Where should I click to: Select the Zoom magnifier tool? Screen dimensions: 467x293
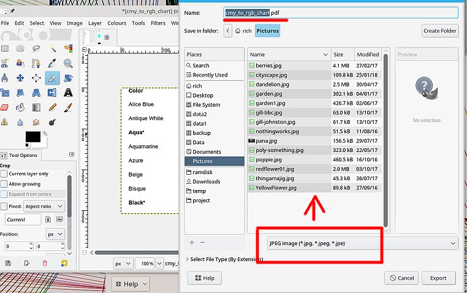point(68,63)
